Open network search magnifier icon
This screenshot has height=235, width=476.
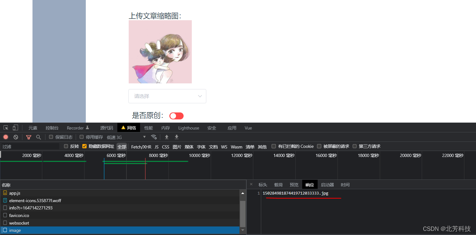38,137
